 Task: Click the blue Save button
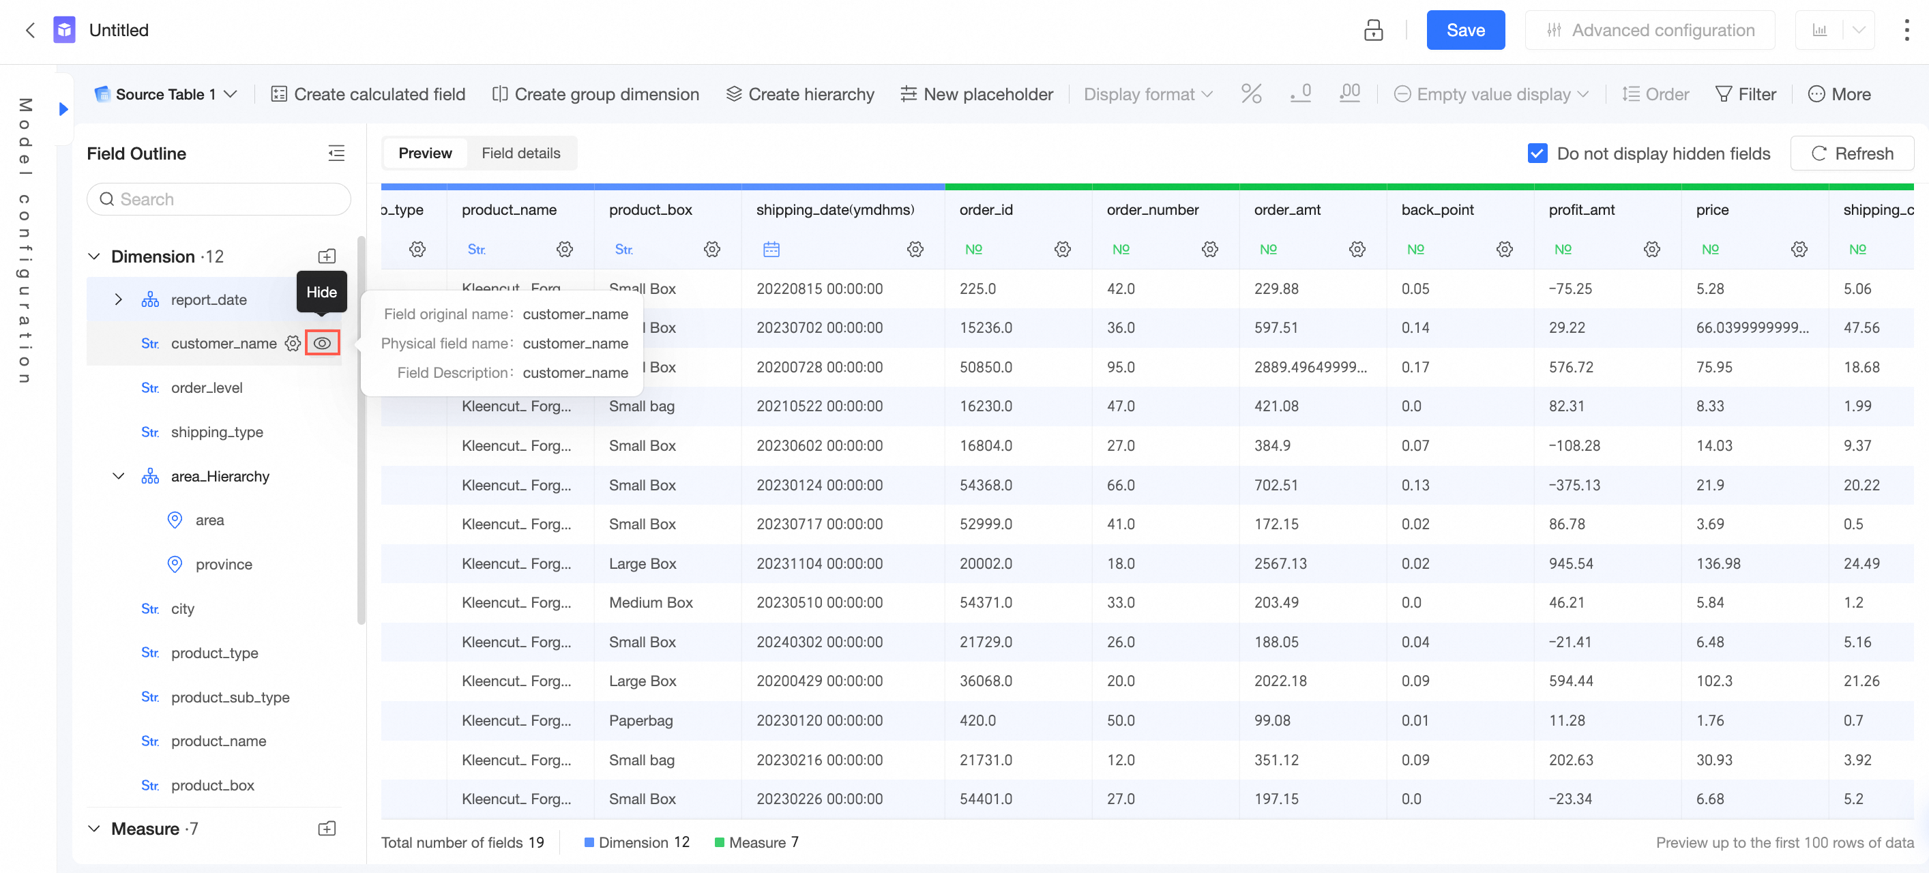point(1464,30)
